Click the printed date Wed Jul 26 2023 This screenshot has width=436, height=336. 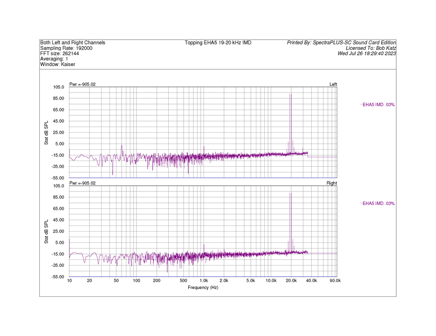(367, 54)
